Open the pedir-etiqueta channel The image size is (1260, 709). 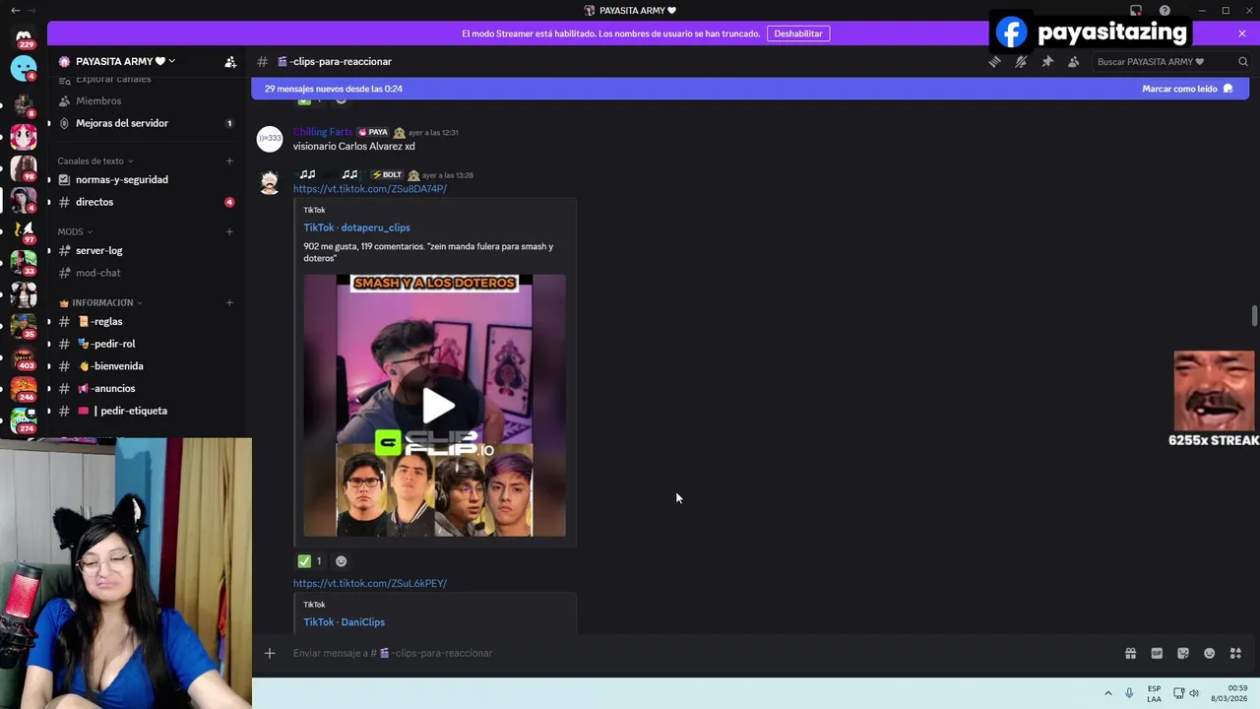(122, 411)
